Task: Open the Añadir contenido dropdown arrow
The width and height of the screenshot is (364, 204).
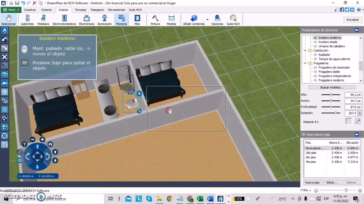Action: coord(207,20)
